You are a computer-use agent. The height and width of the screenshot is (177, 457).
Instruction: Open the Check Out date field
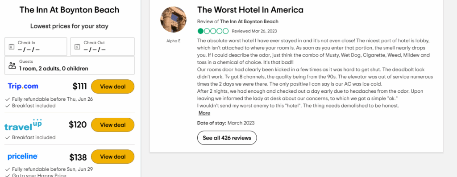(x=102, y=46)
